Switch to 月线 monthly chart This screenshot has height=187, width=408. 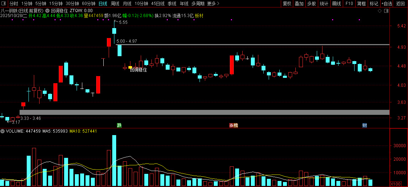click(127, 4)
